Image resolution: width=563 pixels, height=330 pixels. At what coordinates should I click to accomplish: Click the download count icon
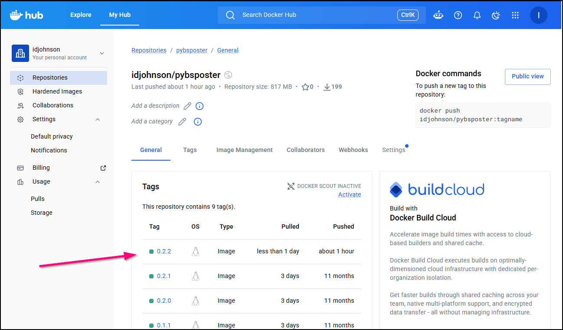pyautogui.click(x=327, y=87)
